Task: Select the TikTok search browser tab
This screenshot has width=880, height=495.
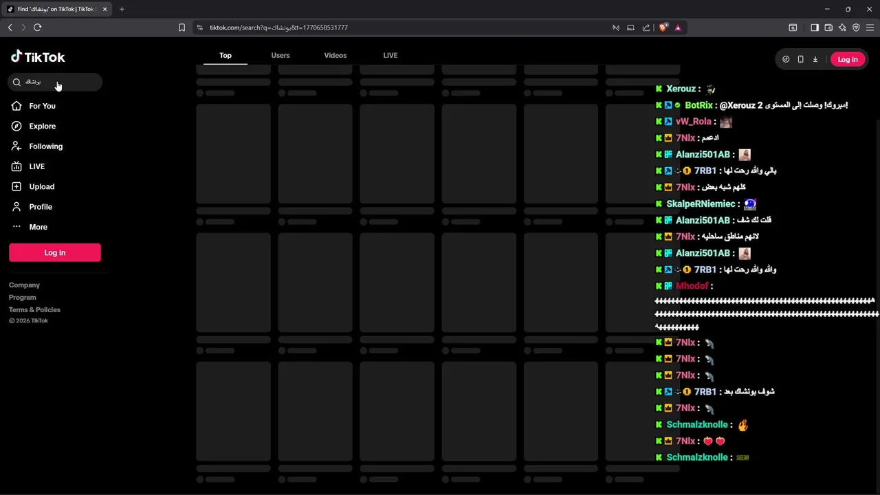Action: pyautogui.click(x=56, y=9)
